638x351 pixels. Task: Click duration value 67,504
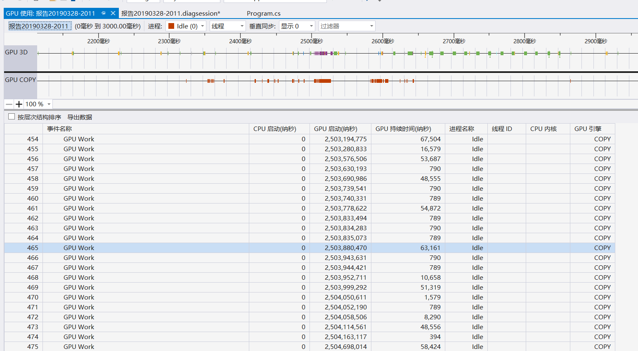click(430, 139)
